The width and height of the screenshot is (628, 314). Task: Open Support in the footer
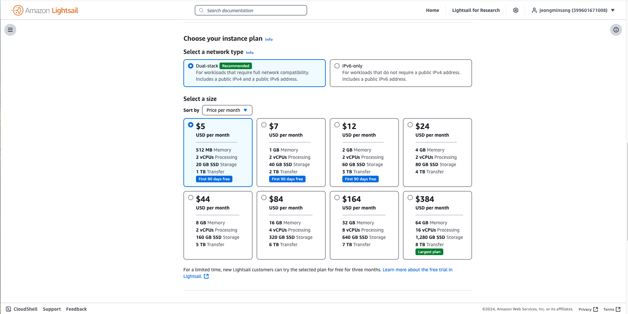tap(52, 309)
